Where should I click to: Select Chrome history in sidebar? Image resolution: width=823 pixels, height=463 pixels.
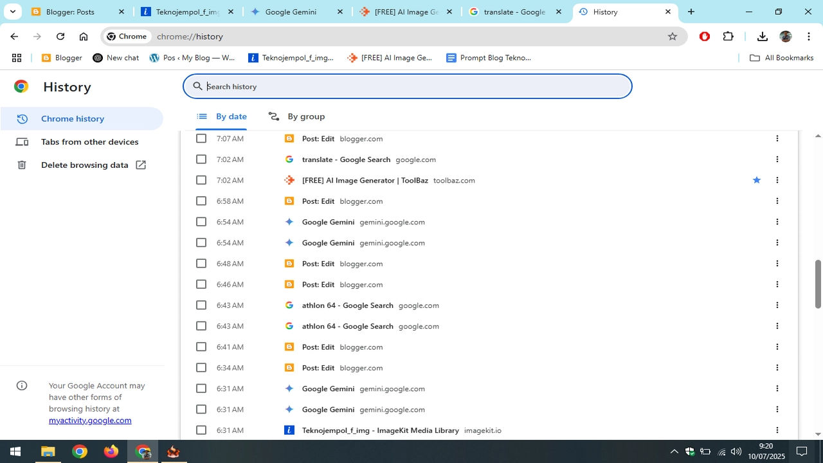(82, 119)
